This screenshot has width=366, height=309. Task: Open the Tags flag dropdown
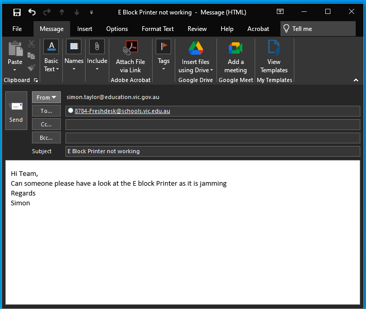click(163, 56)
